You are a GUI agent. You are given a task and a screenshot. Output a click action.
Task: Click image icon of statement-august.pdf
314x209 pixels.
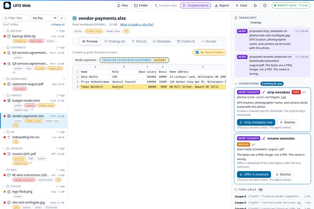click(x=9, y=84)
